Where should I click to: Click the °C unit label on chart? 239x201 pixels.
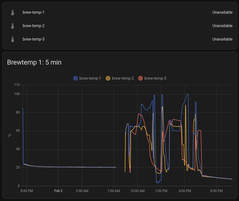pyautogui.click(x=10, y=135)
